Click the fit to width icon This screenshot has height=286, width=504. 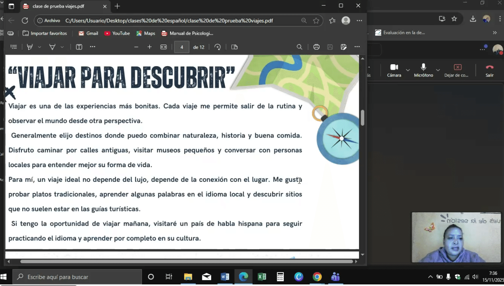tap(163, 47)
